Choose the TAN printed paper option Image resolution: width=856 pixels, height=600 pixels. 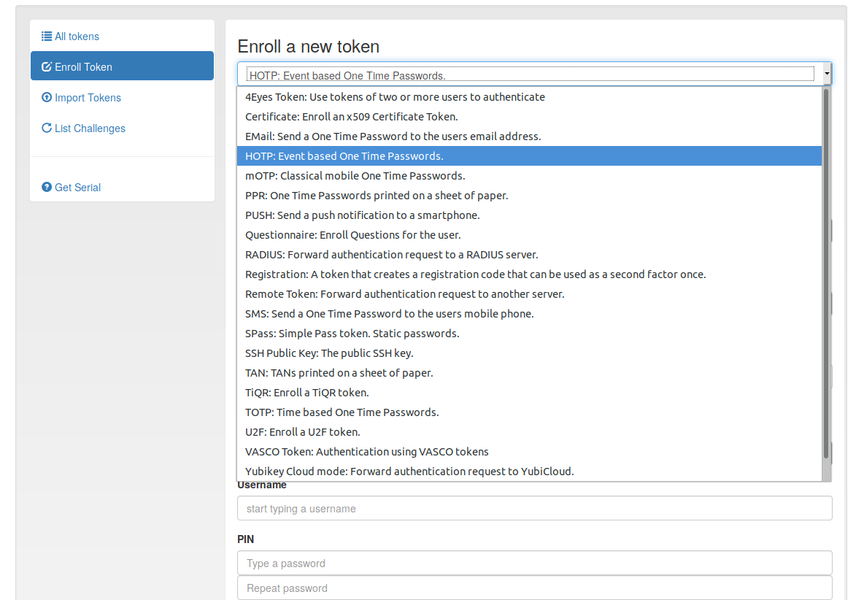tap(530, 372)
